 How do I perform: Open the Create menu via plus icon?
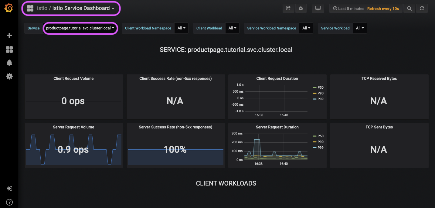pos(9,35)
